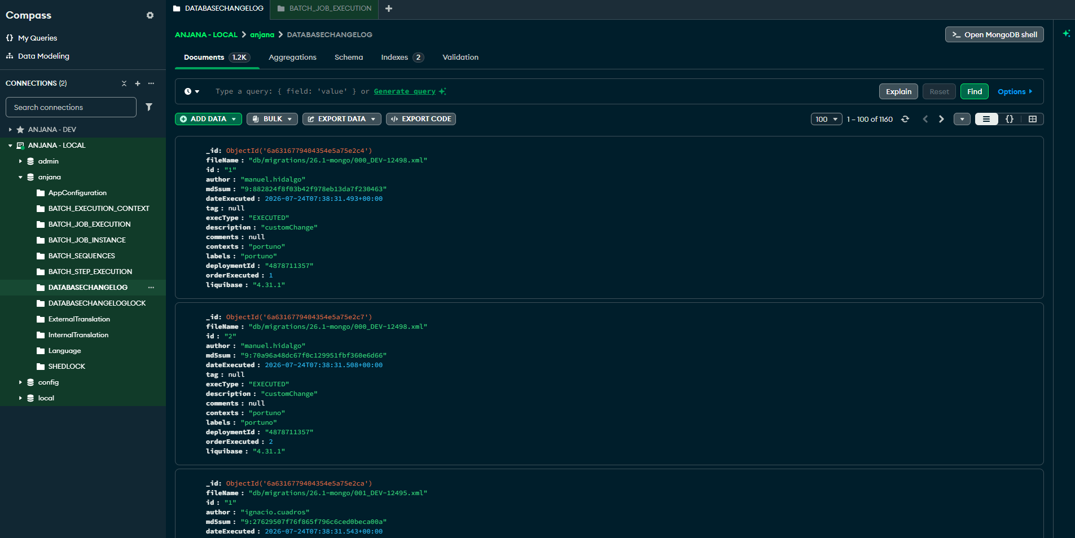The image size is (1075, 538).
Task: Click the local database icon
Action: [30, 398]
